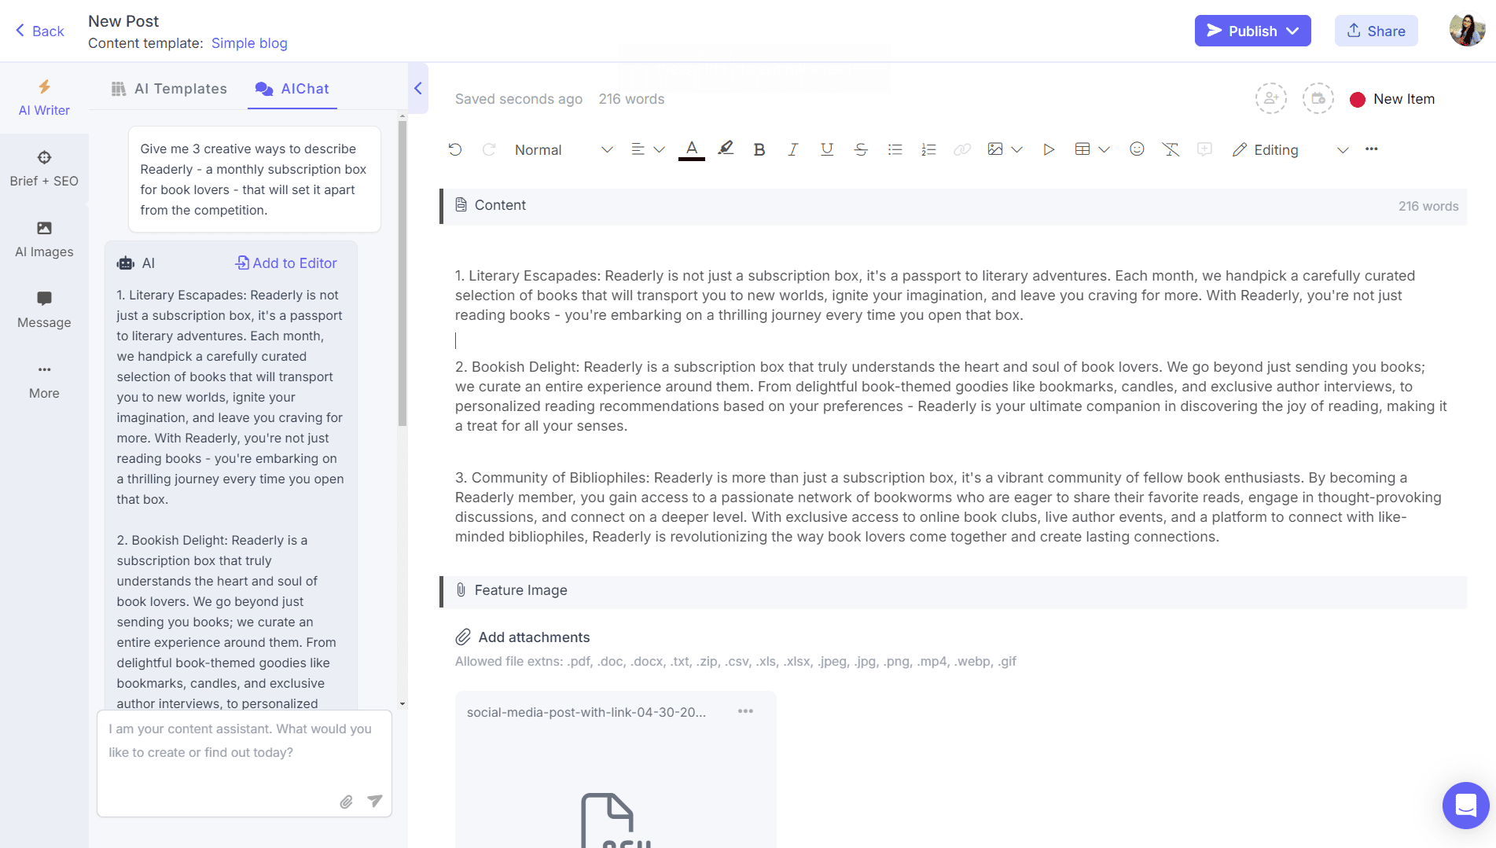Open the font color tool
This screenshot has height=848, width=1496.
[x=692, y=149]
